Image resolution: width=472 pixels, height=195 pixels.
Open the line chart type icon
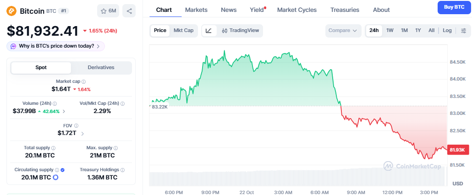[209, 31]
